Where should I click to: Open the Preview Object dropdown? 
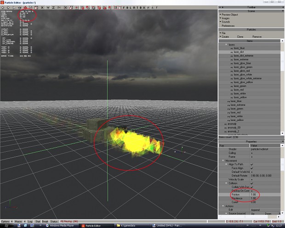click(228, 15)
